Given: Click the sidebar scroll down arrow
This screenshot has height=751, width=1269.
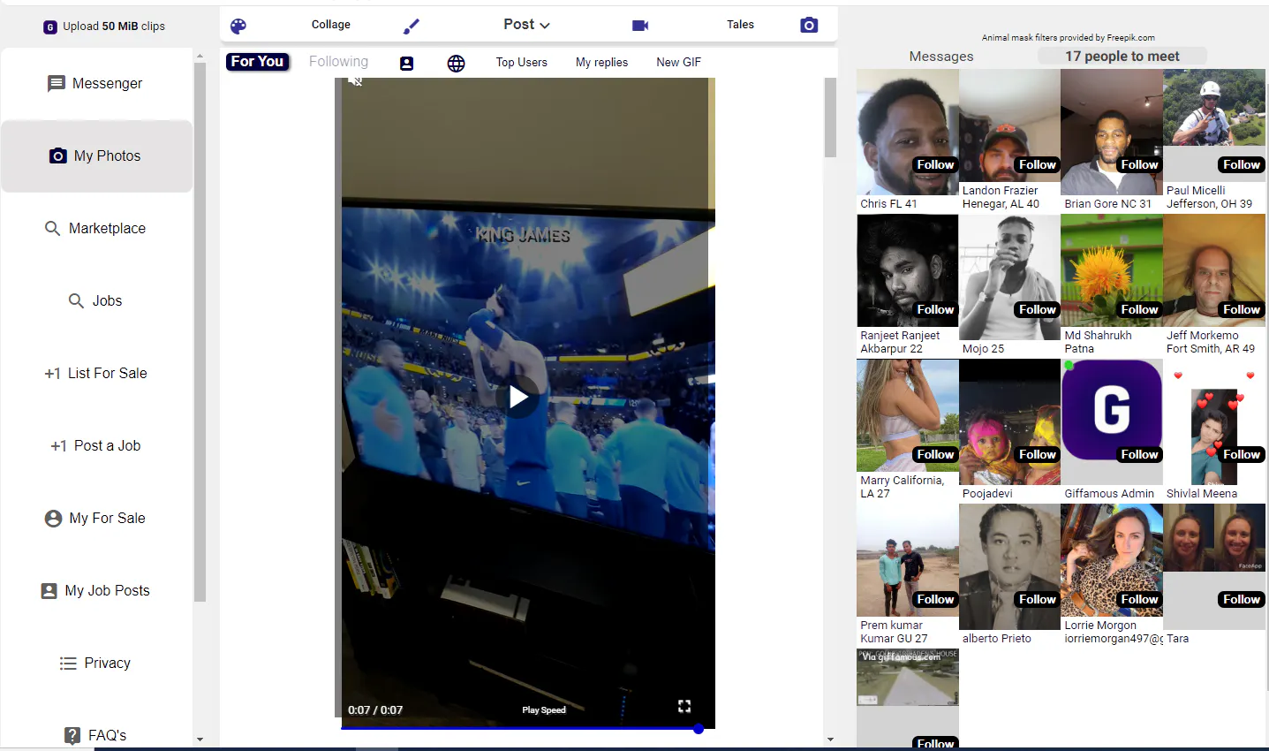Looking at the screenshot, I should (200, 740).
